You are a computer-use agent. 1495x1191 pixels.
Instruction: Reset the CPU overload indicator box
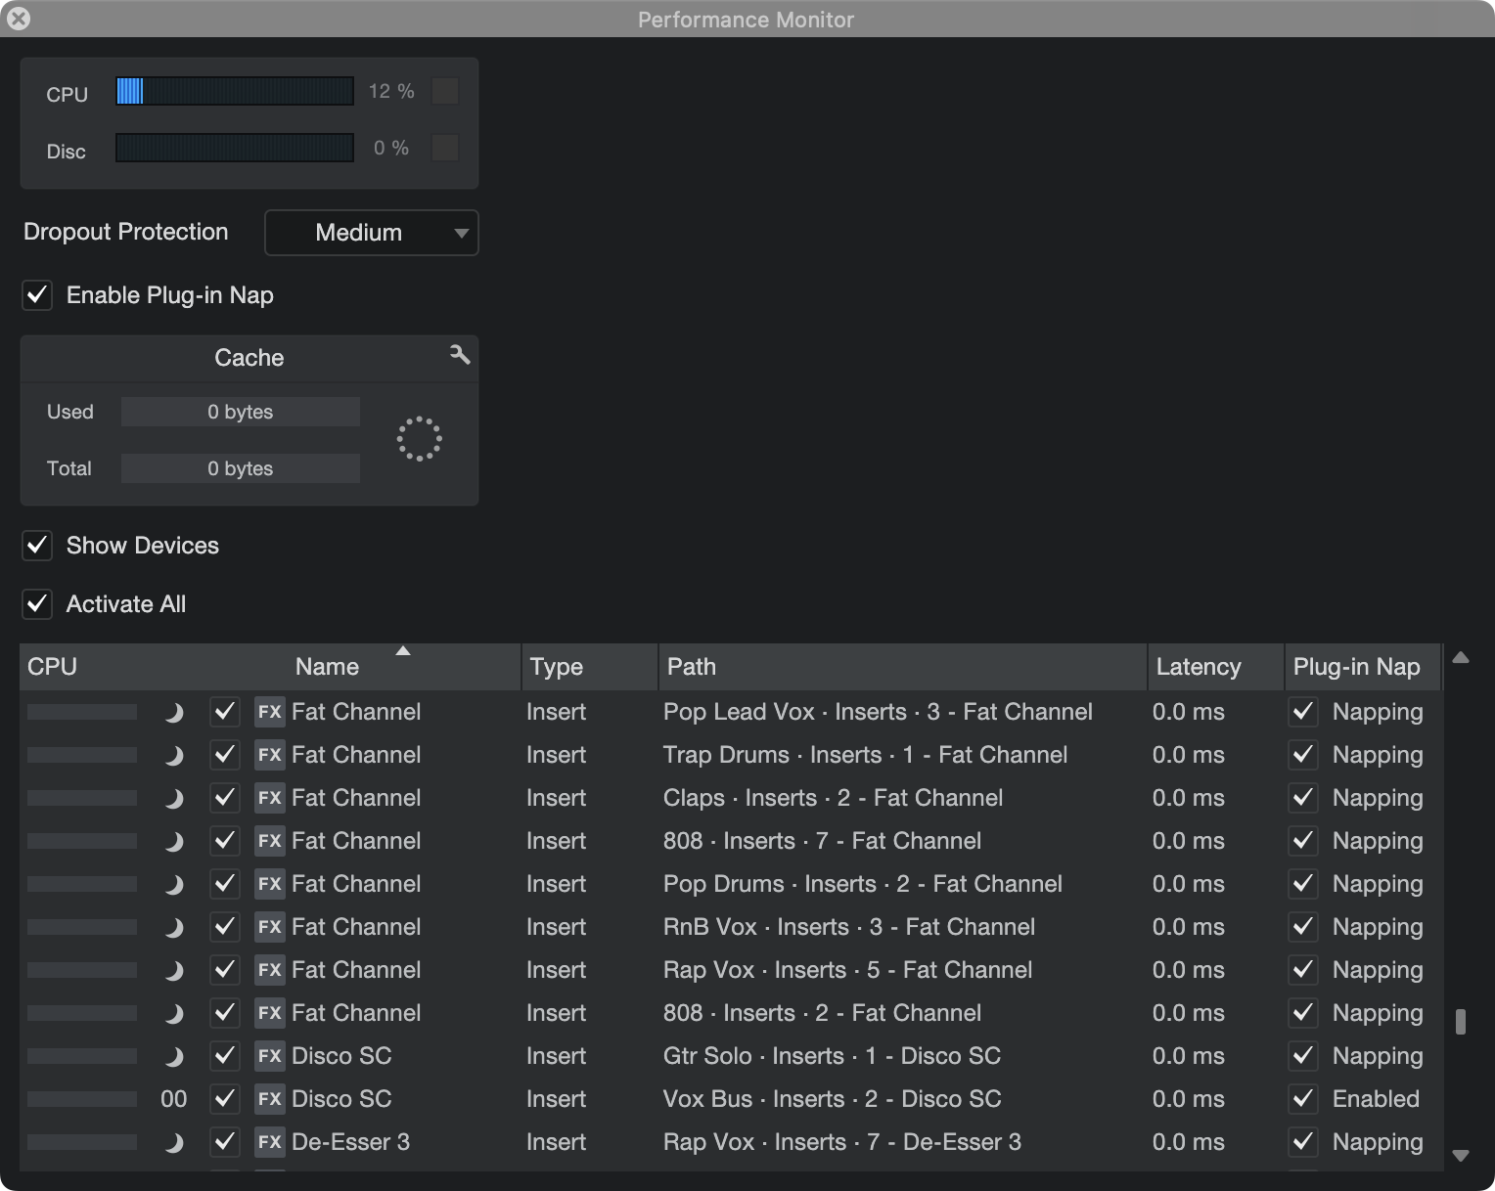point(445,91)
